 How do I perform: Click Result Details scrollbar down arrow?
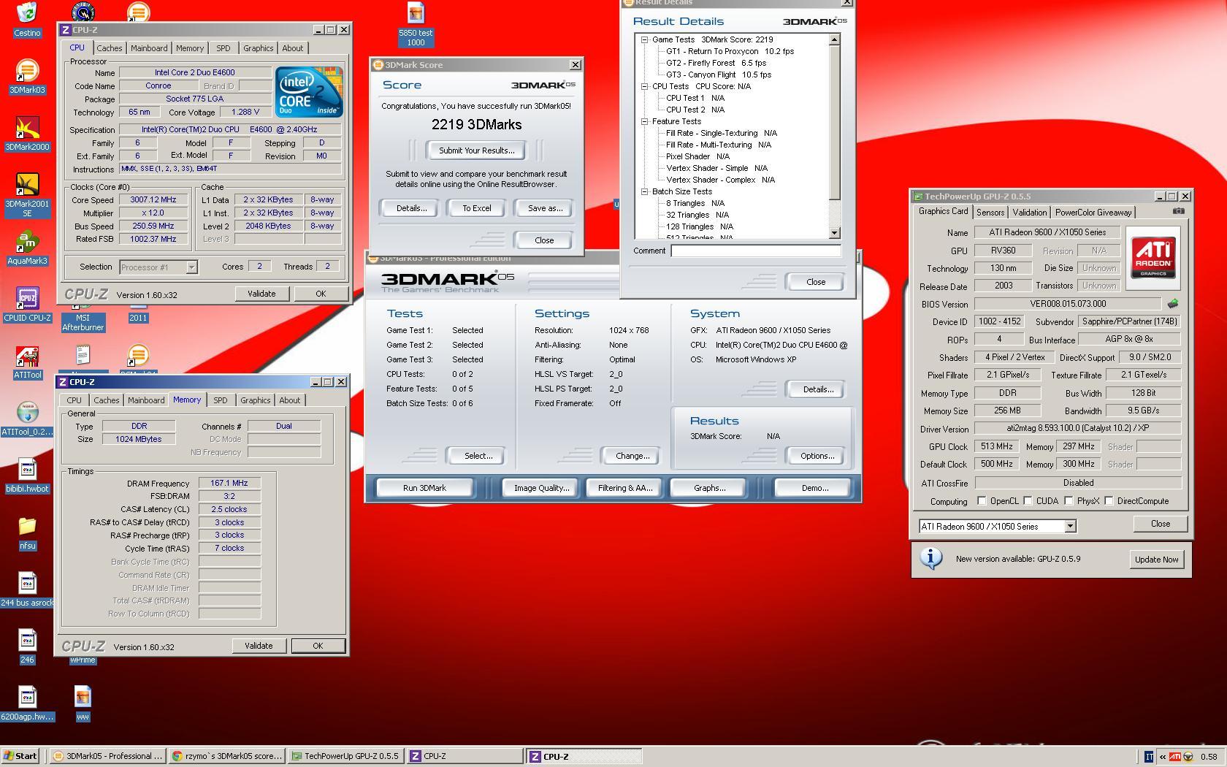coord(835,233)
